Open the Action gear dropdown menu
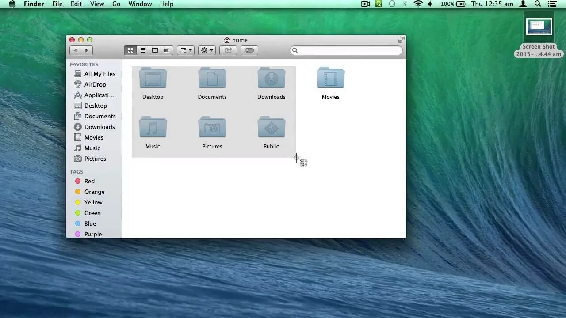The image size is (566, 318). tap(207, 50)
